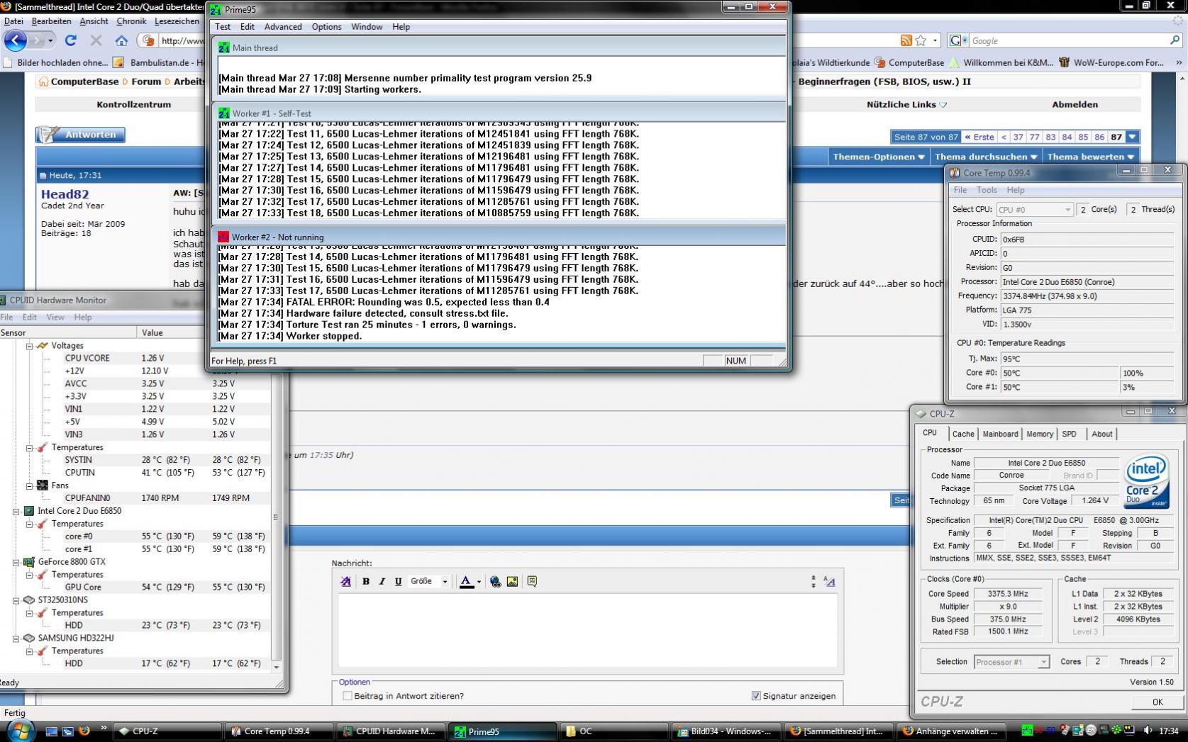1188x742 pixels.
Task: Collapse the Intel Core 2 Duo E6850 node
Action: [16, 511]
